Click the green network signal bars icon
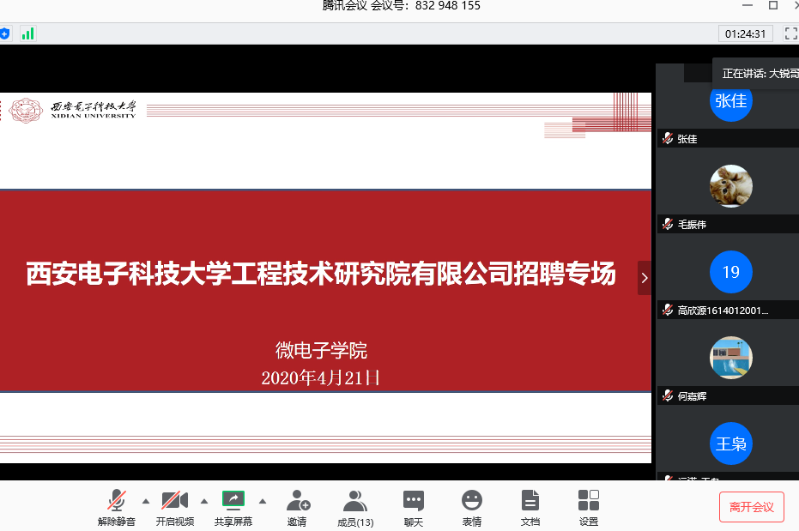Screen dimensions: 799x531 pos(28,33)
